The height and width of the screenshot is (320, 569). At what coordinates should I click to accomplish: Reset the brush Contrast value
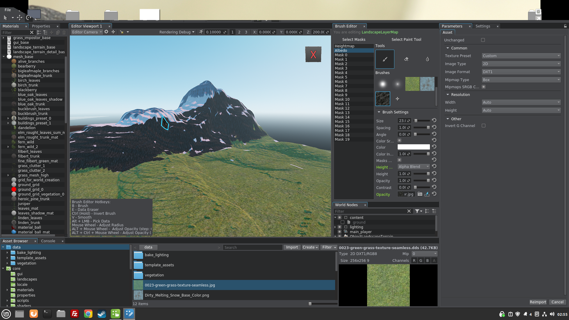(434, 188)
